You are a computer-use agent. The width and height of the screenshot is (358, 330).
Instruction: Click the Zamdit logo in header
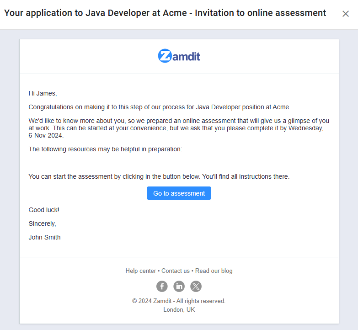point(179,56)
